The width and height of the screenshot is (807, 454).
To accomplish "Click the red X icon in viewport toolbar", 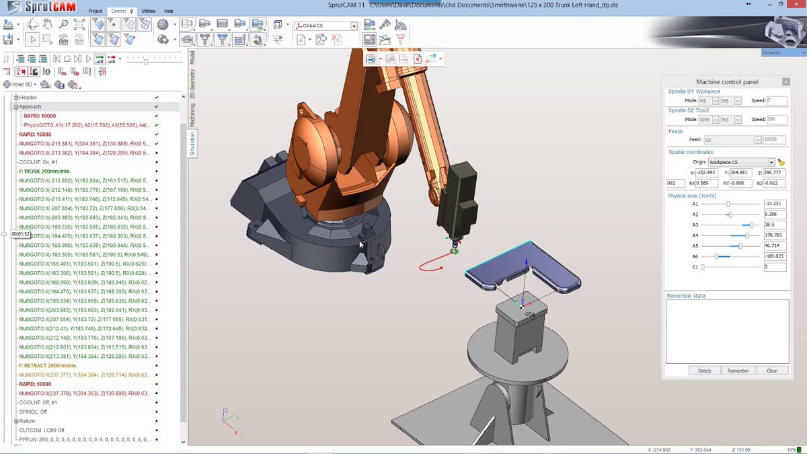I will click(418, 59).
